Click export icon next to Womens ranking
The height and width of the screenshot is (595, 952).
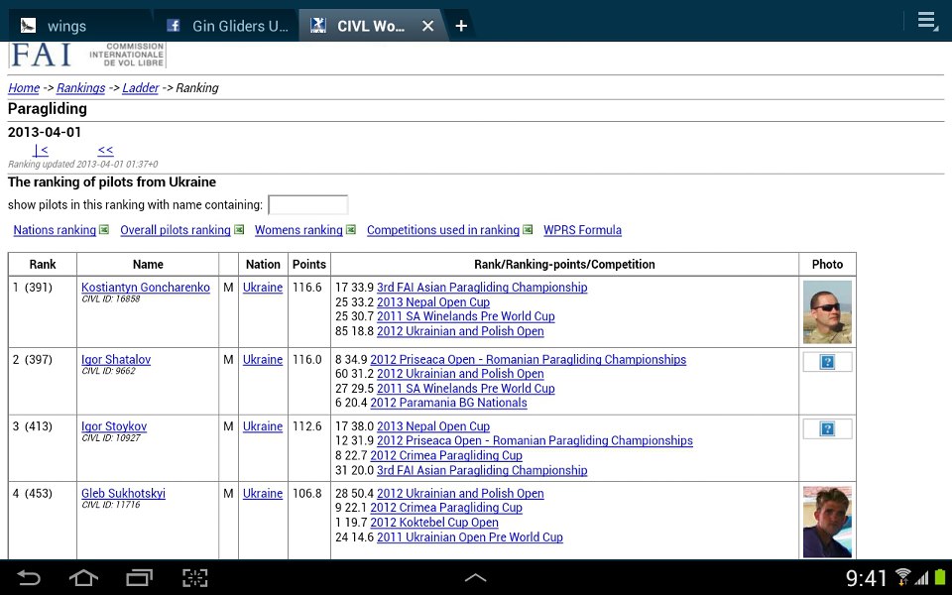click(350, 230)
